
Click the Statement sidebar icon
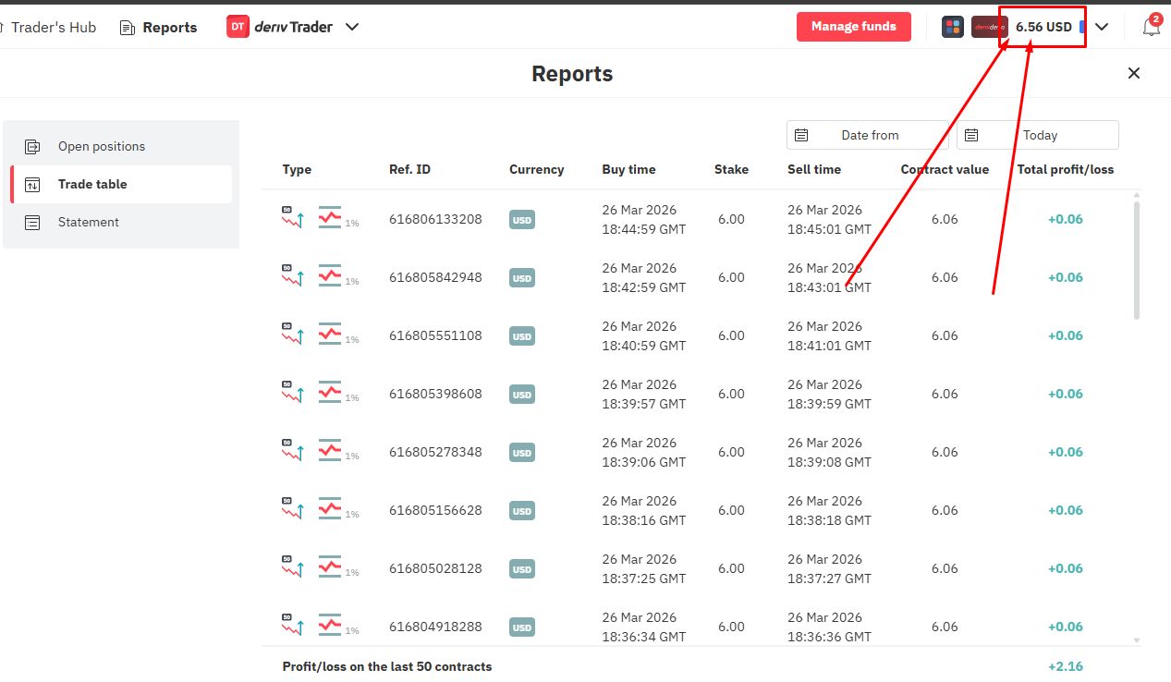[x=32, y=222]
